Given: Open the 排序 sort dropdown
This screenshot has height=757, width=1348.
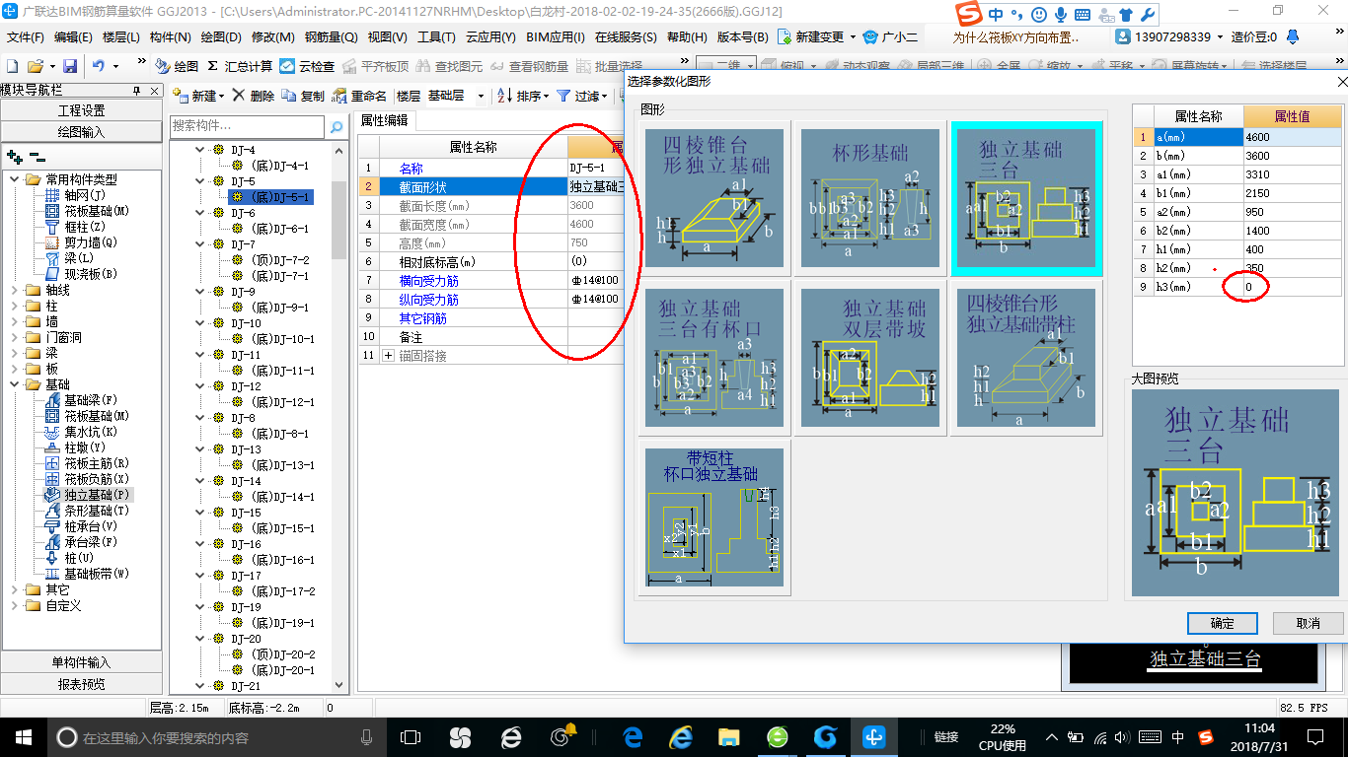Looking at the screenshot, I should click(522, 96).
